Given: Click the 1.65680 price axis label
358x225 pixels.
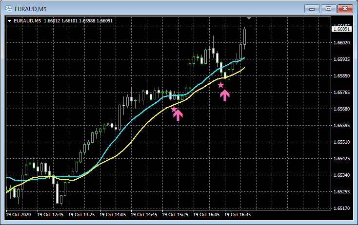Looking at the screenshot, I should 341,109.
